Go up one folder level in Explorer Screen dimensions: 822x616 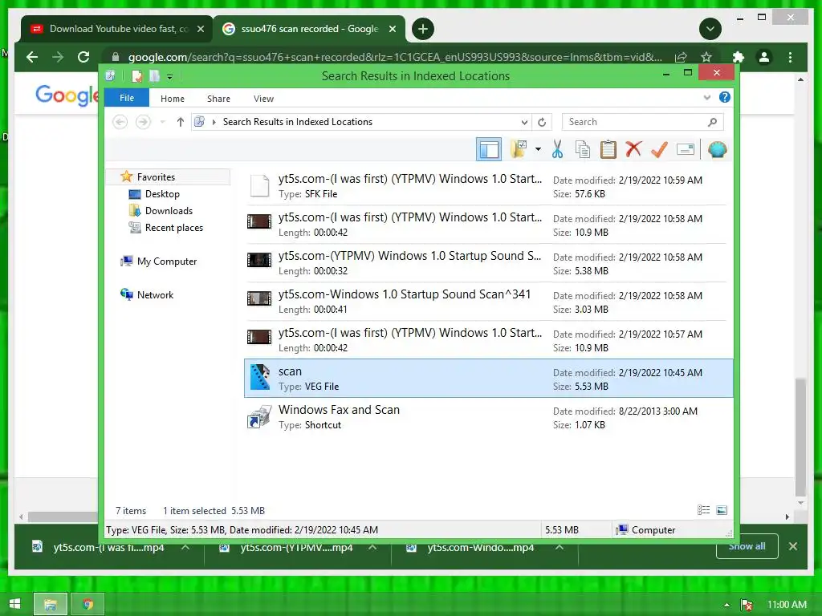click(x=181, y=122)
